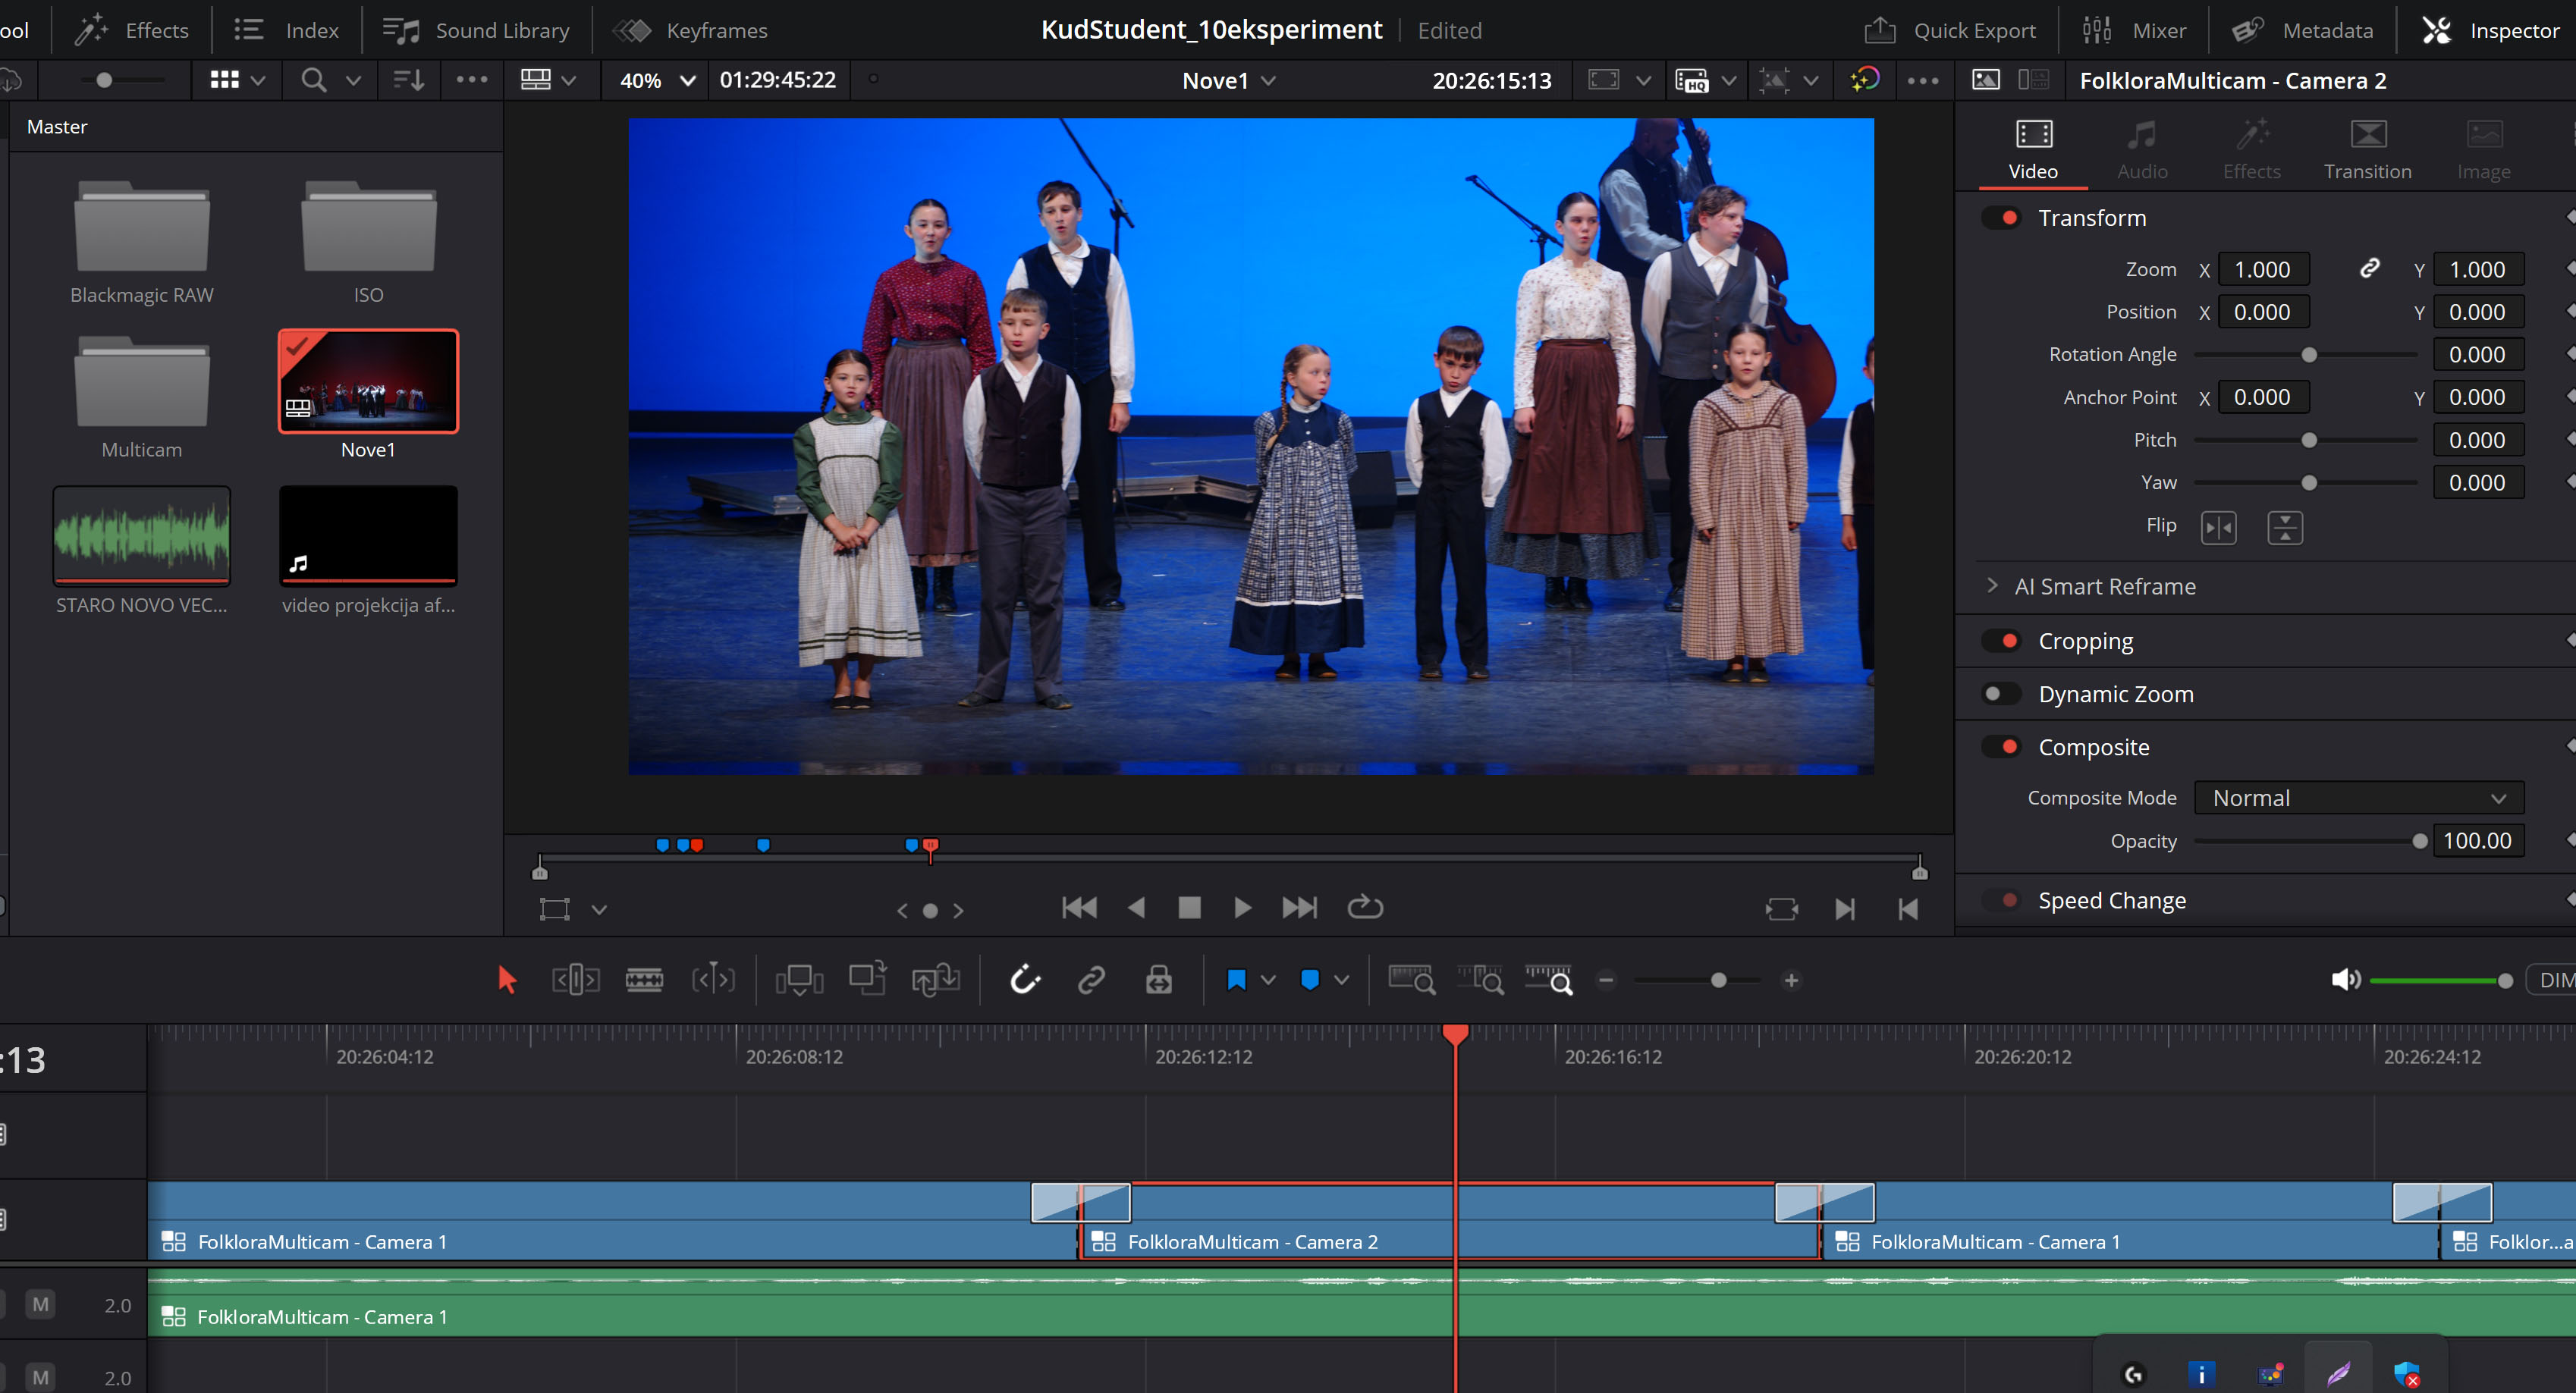Toggle timeline Snapping magnet
This screenshot has height=1393, width=2576.
tap(1025, 980)
